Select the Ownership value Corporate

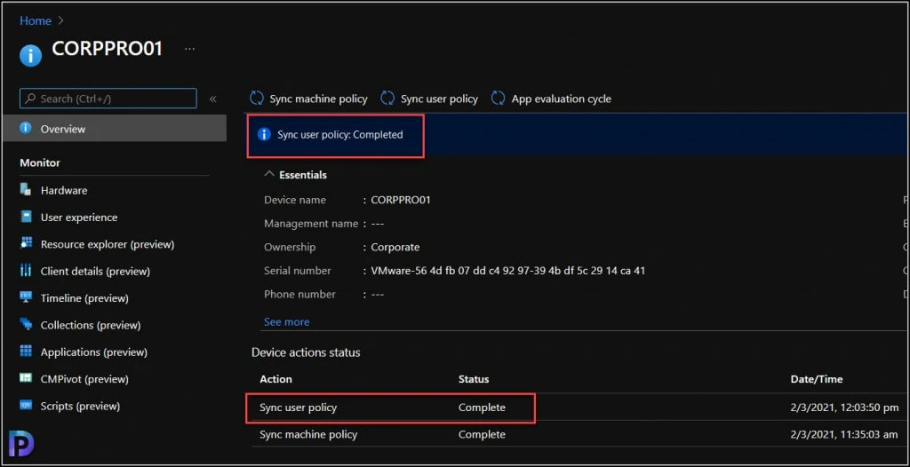click(x=395, y=247)
